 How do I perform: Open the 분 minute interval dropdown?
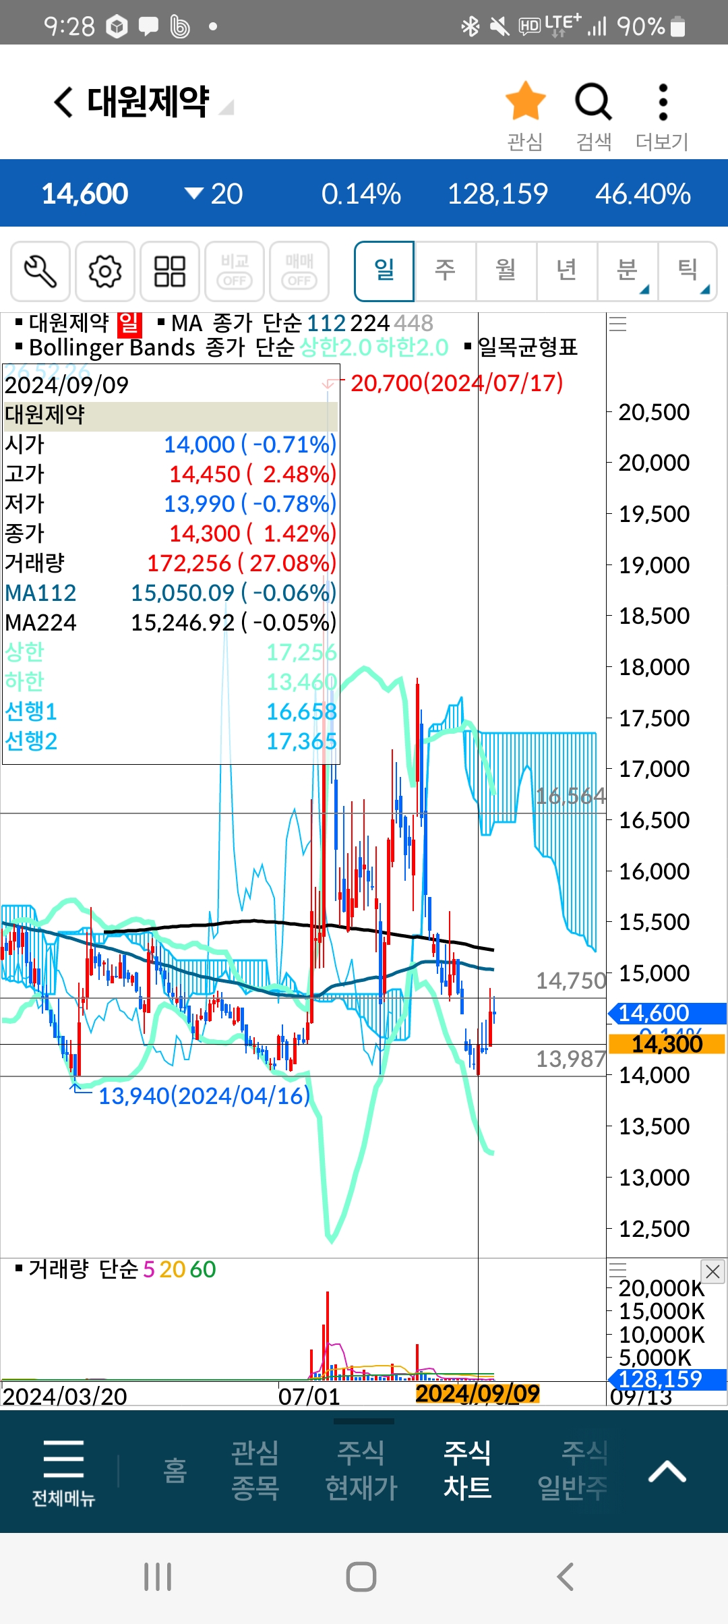click(x=627, y=271)
